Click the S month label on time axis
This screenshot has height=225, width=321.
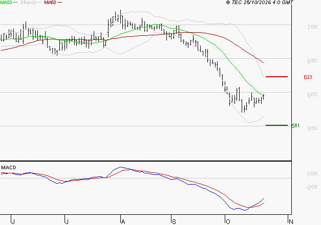(174, 222)
